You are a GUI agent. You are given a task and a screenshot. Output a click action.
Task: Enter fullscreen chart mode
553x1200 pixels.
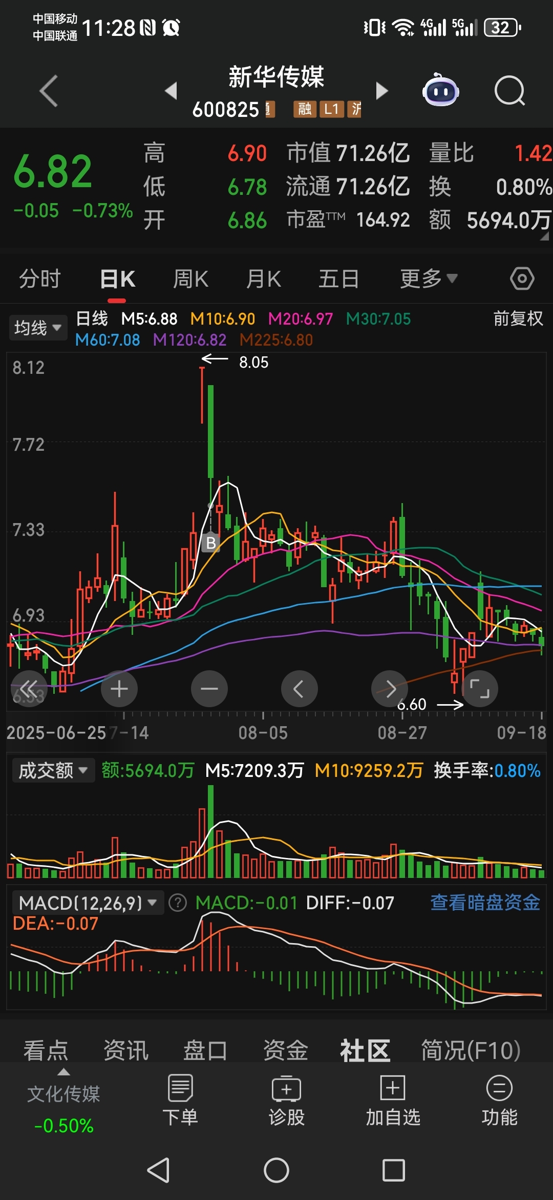(480, 689)
